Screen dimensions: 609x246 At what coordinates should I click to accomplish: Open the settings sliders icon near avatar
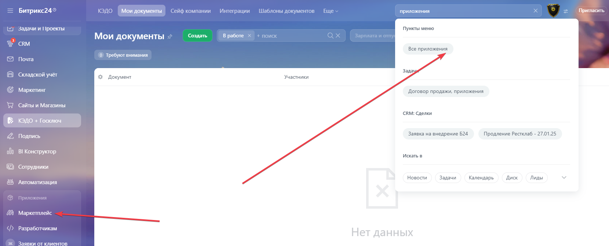pos(566,11)
